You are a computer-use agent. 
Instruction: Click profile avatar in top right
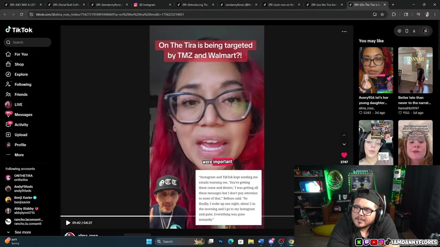(425, 31)
